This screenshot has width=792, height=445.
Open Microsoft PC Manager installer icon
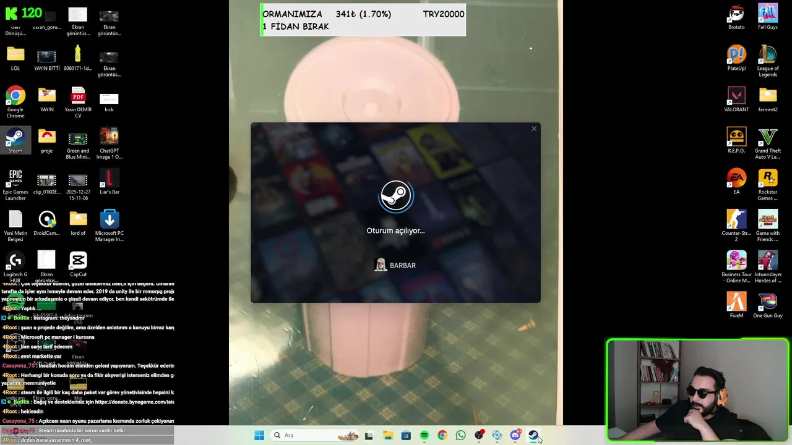109,226
